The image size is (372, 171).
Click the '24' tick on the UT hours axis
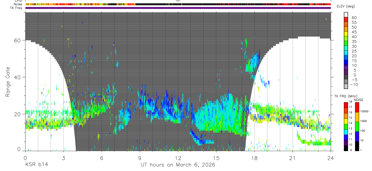(x=331, y=158)
